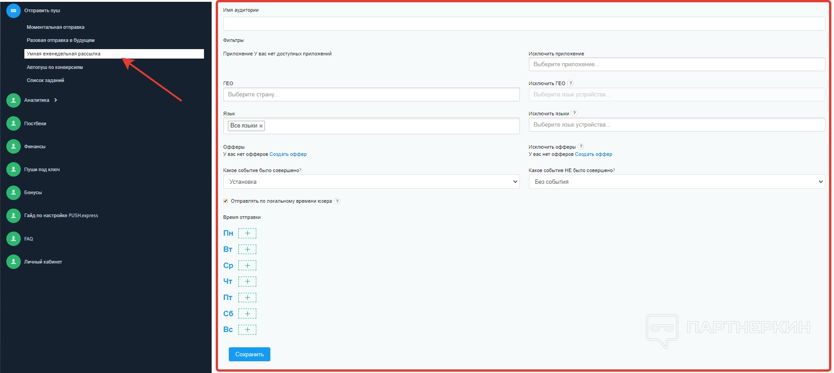
Task: Click the green Финансы sidebar icon
Action: (x=14, y=146)
